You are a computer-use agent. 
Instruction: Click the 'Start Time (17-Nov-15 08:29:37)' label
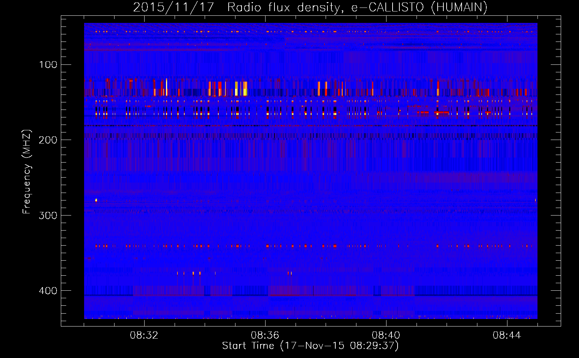click(310, 346)
